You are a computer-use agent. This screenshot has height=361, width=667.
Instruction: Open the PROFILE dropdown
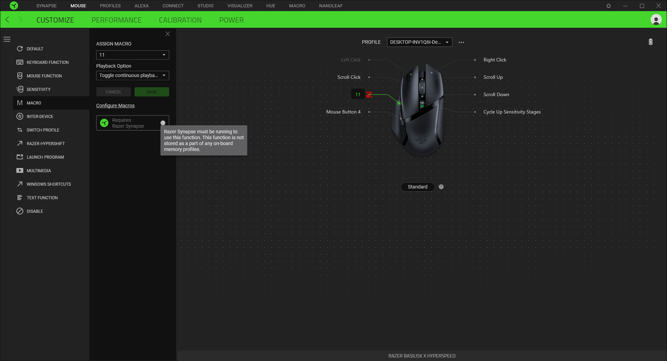coord(419,42)
